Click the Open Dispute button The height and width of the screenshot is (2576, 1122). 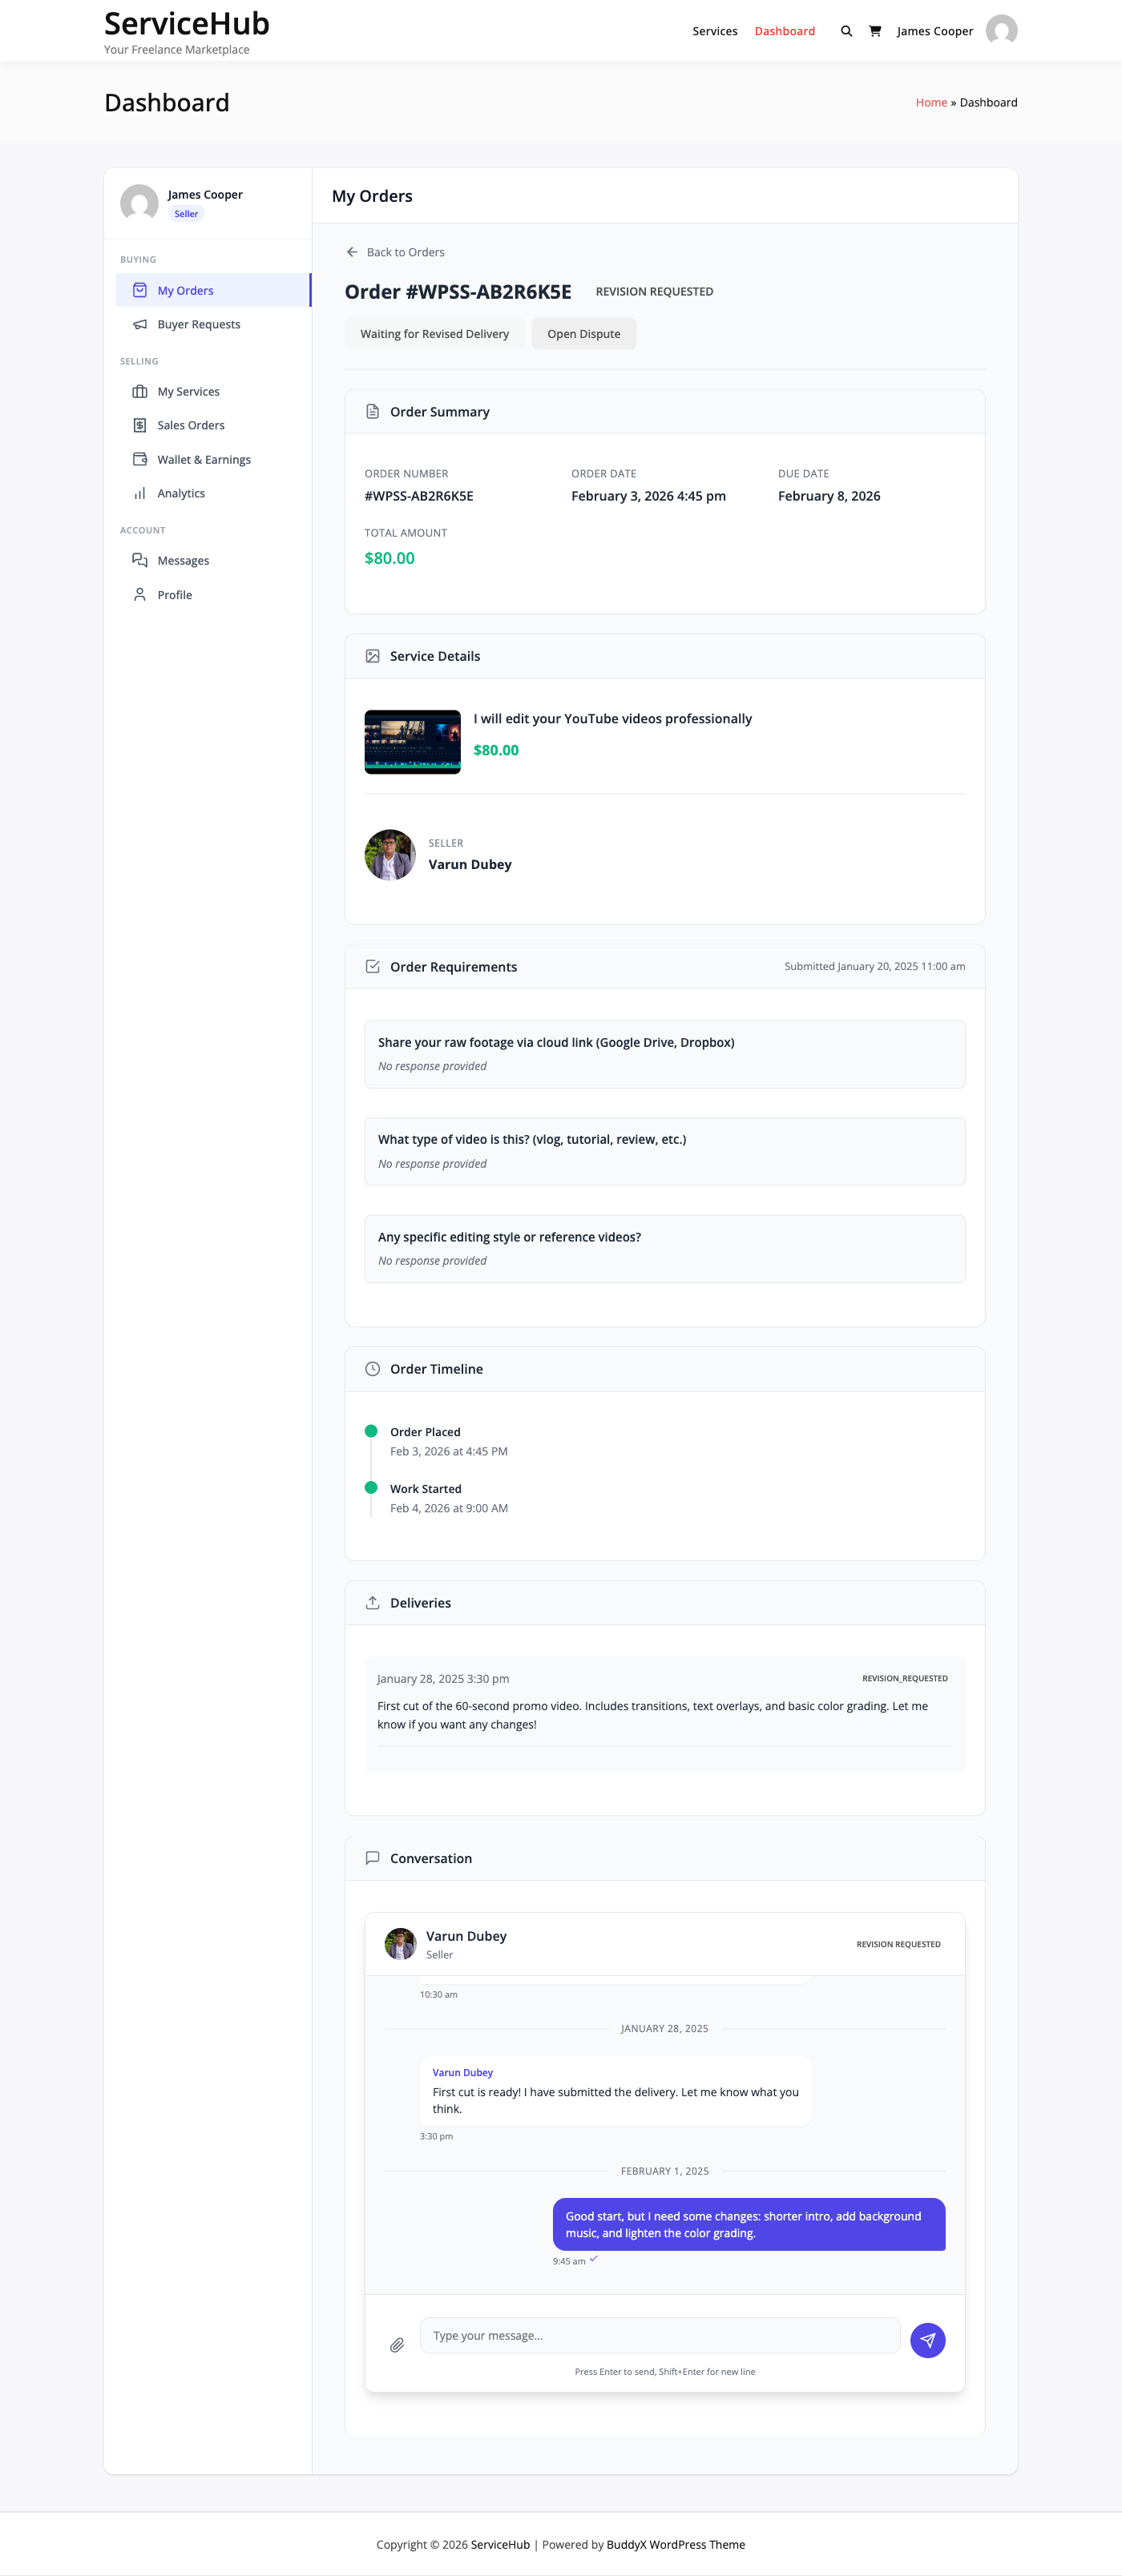point(583,333)
